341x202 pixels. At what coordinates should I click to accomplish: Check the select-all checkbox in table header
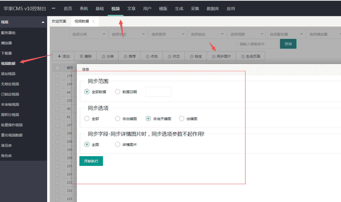[x=58, y=68]
